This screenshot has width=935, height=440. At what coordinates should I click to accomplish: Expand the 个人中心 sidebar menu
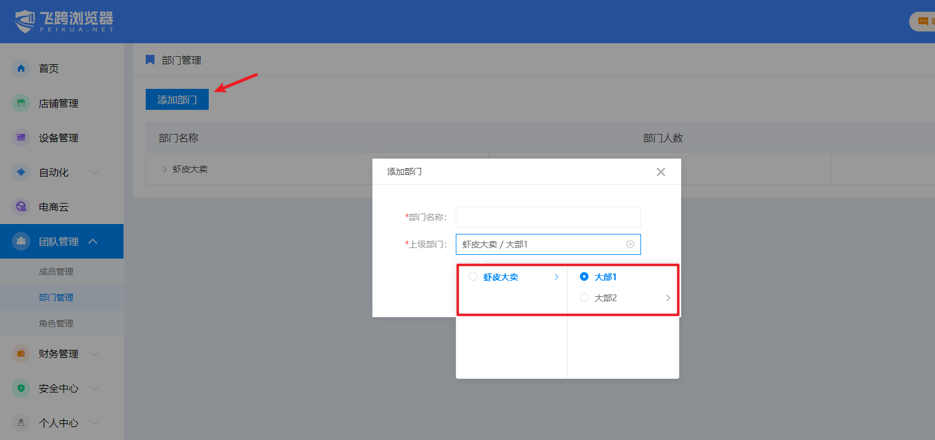pyautogui.click(x=94, y=423)
